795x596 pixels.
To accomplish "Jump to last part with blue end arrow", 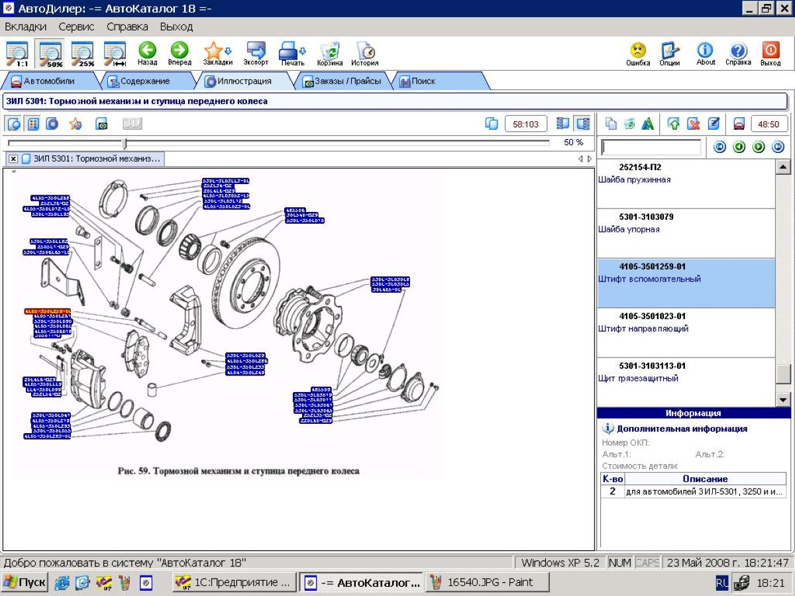I will click(778, 147).
